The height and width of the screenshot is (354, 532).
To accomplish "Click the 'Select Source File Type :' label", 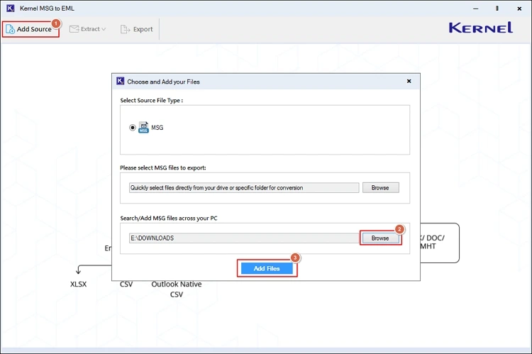I will pyautogui.click(x=152, y=101).
